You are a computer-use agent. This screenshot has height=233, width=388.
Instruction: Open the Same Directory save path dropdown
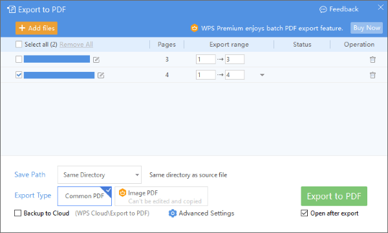pos(100,175)
